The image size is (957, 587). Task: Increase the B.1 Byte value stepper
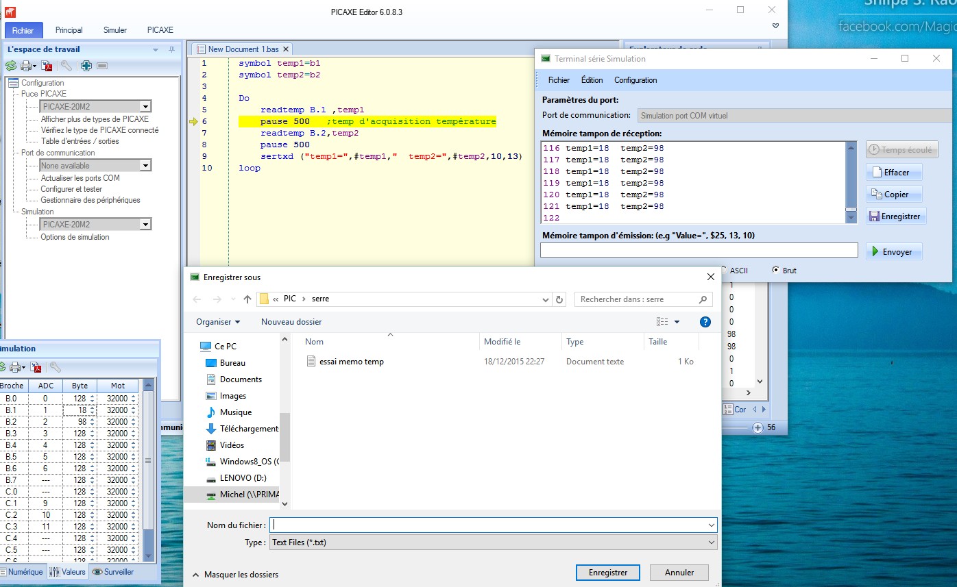[x=93, y=408]
